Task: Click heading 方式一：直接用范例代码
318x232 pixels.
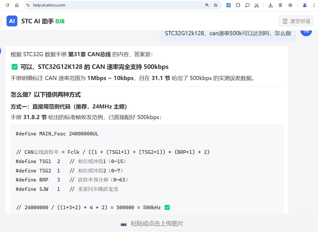Action: click(69, 107)
